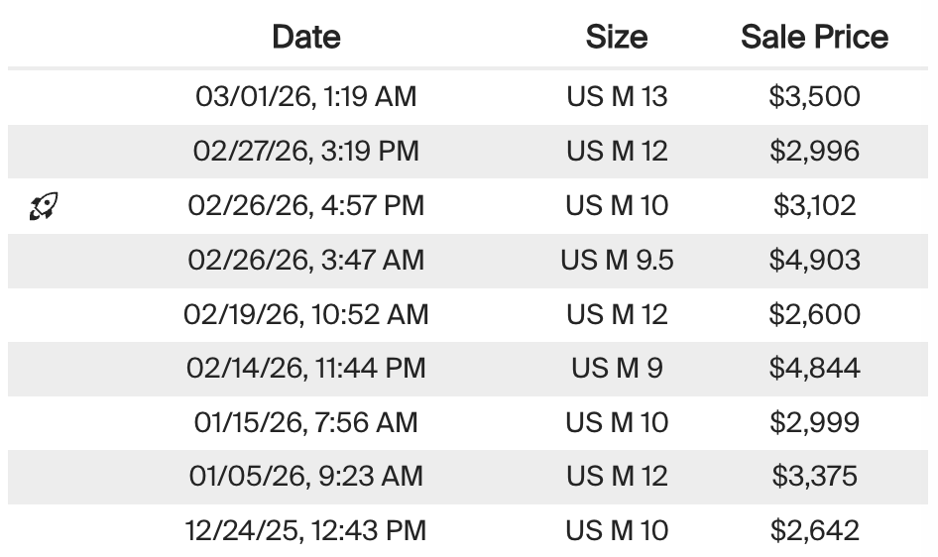Click the US M 9.5 size cell

click(616, 261)
